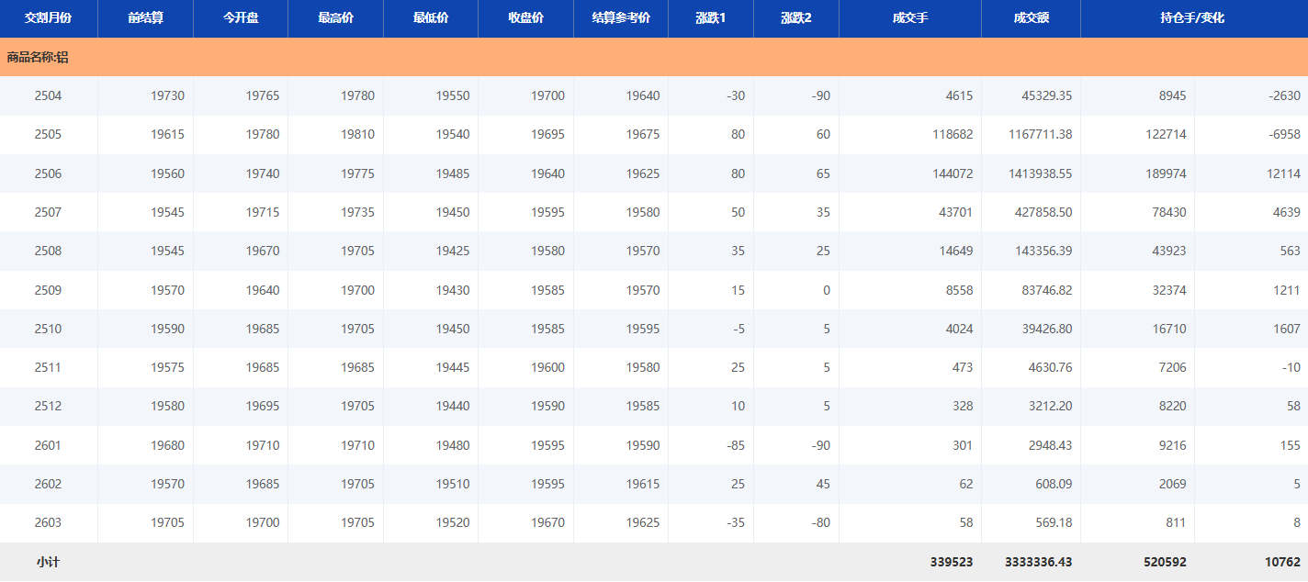Select the 收盘价 column header
Image resolution: width=1308 pixels, height=582 pixels.
click(x=525, y=17)
